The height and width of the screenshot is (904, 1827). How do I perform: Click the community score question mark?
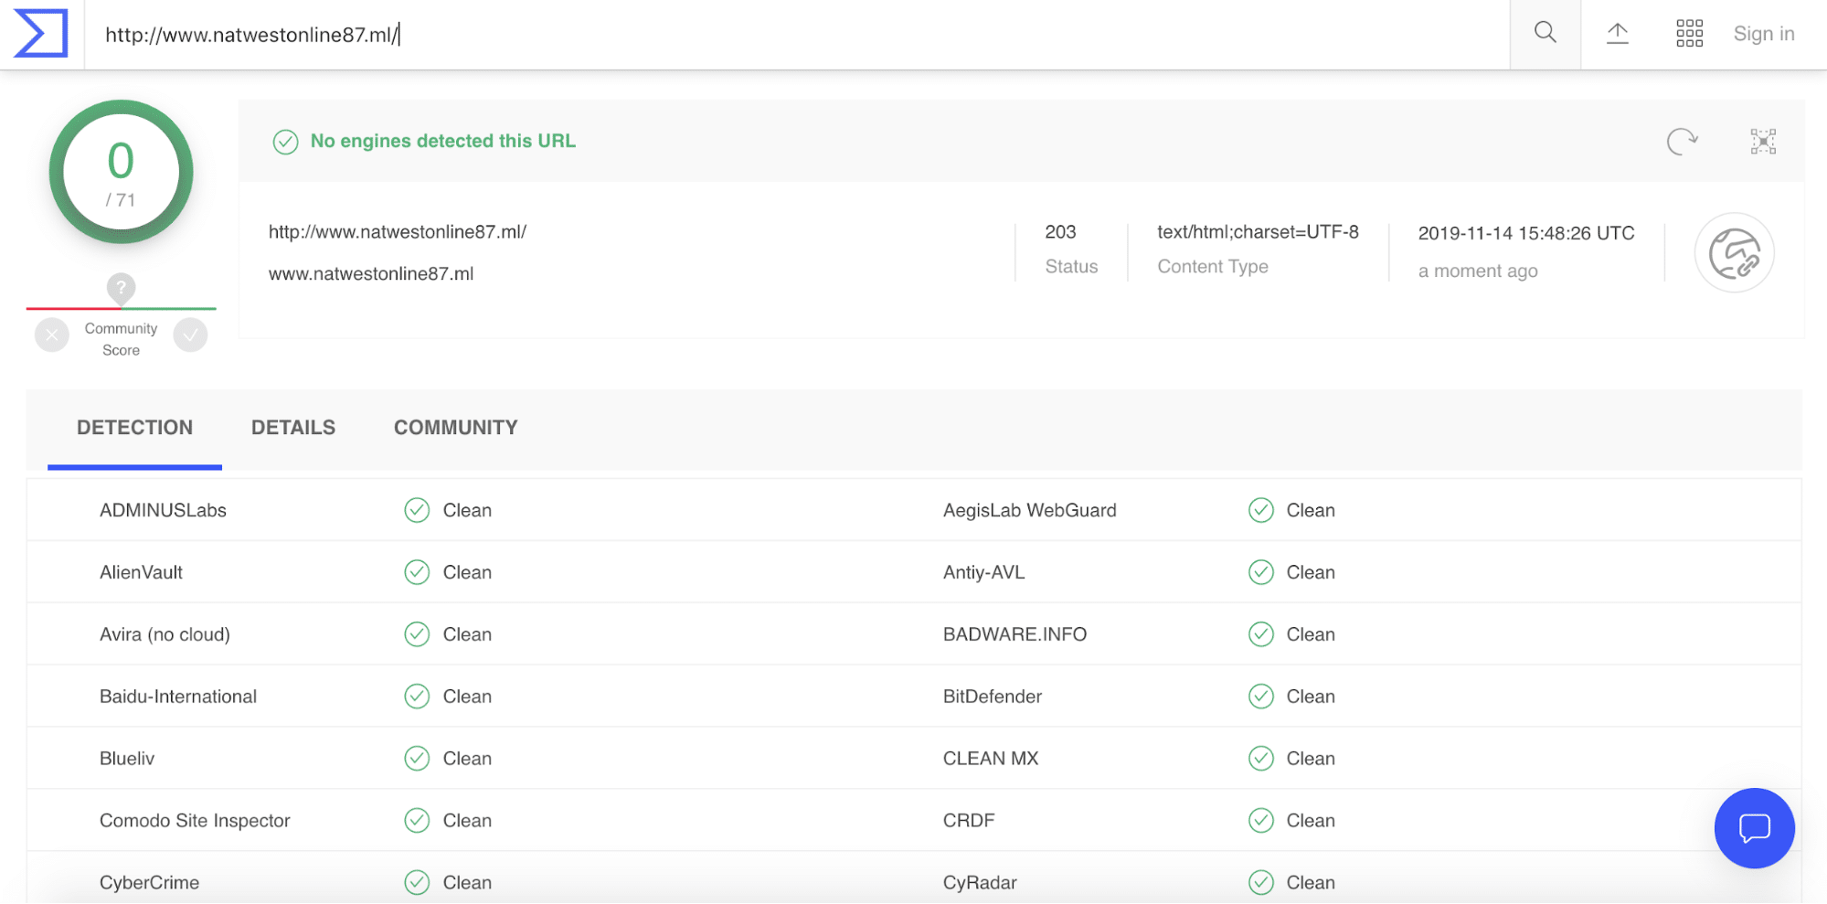coord(121,288)
